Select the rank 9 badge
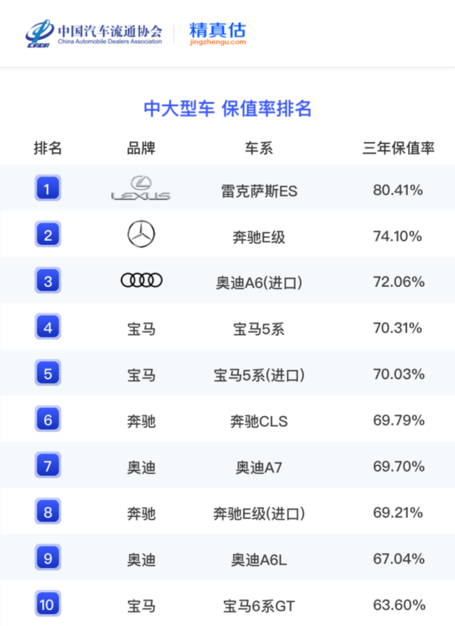The width and height of the screenshot is (455, 626). pyautogui.click(x=48, y=558)
